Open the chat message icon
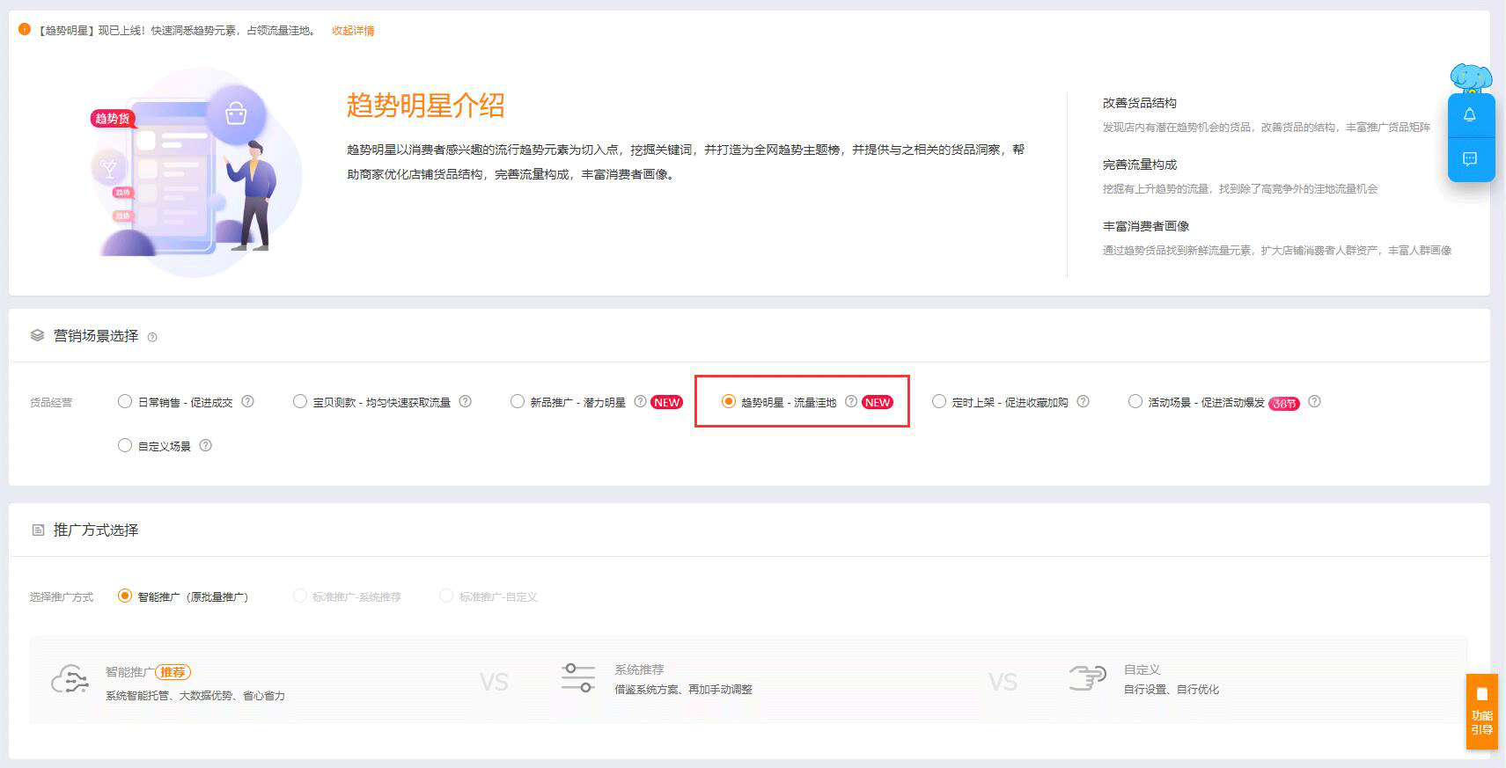Viewport: 1506px width, 768px height. (x=1469, y=159)
